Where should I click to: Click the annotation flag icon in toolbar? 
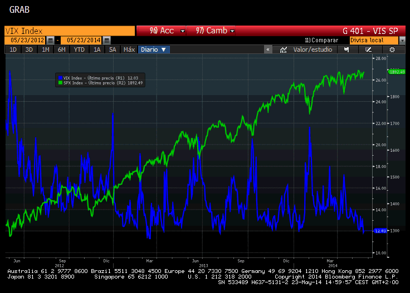click(x=346, y=49)
